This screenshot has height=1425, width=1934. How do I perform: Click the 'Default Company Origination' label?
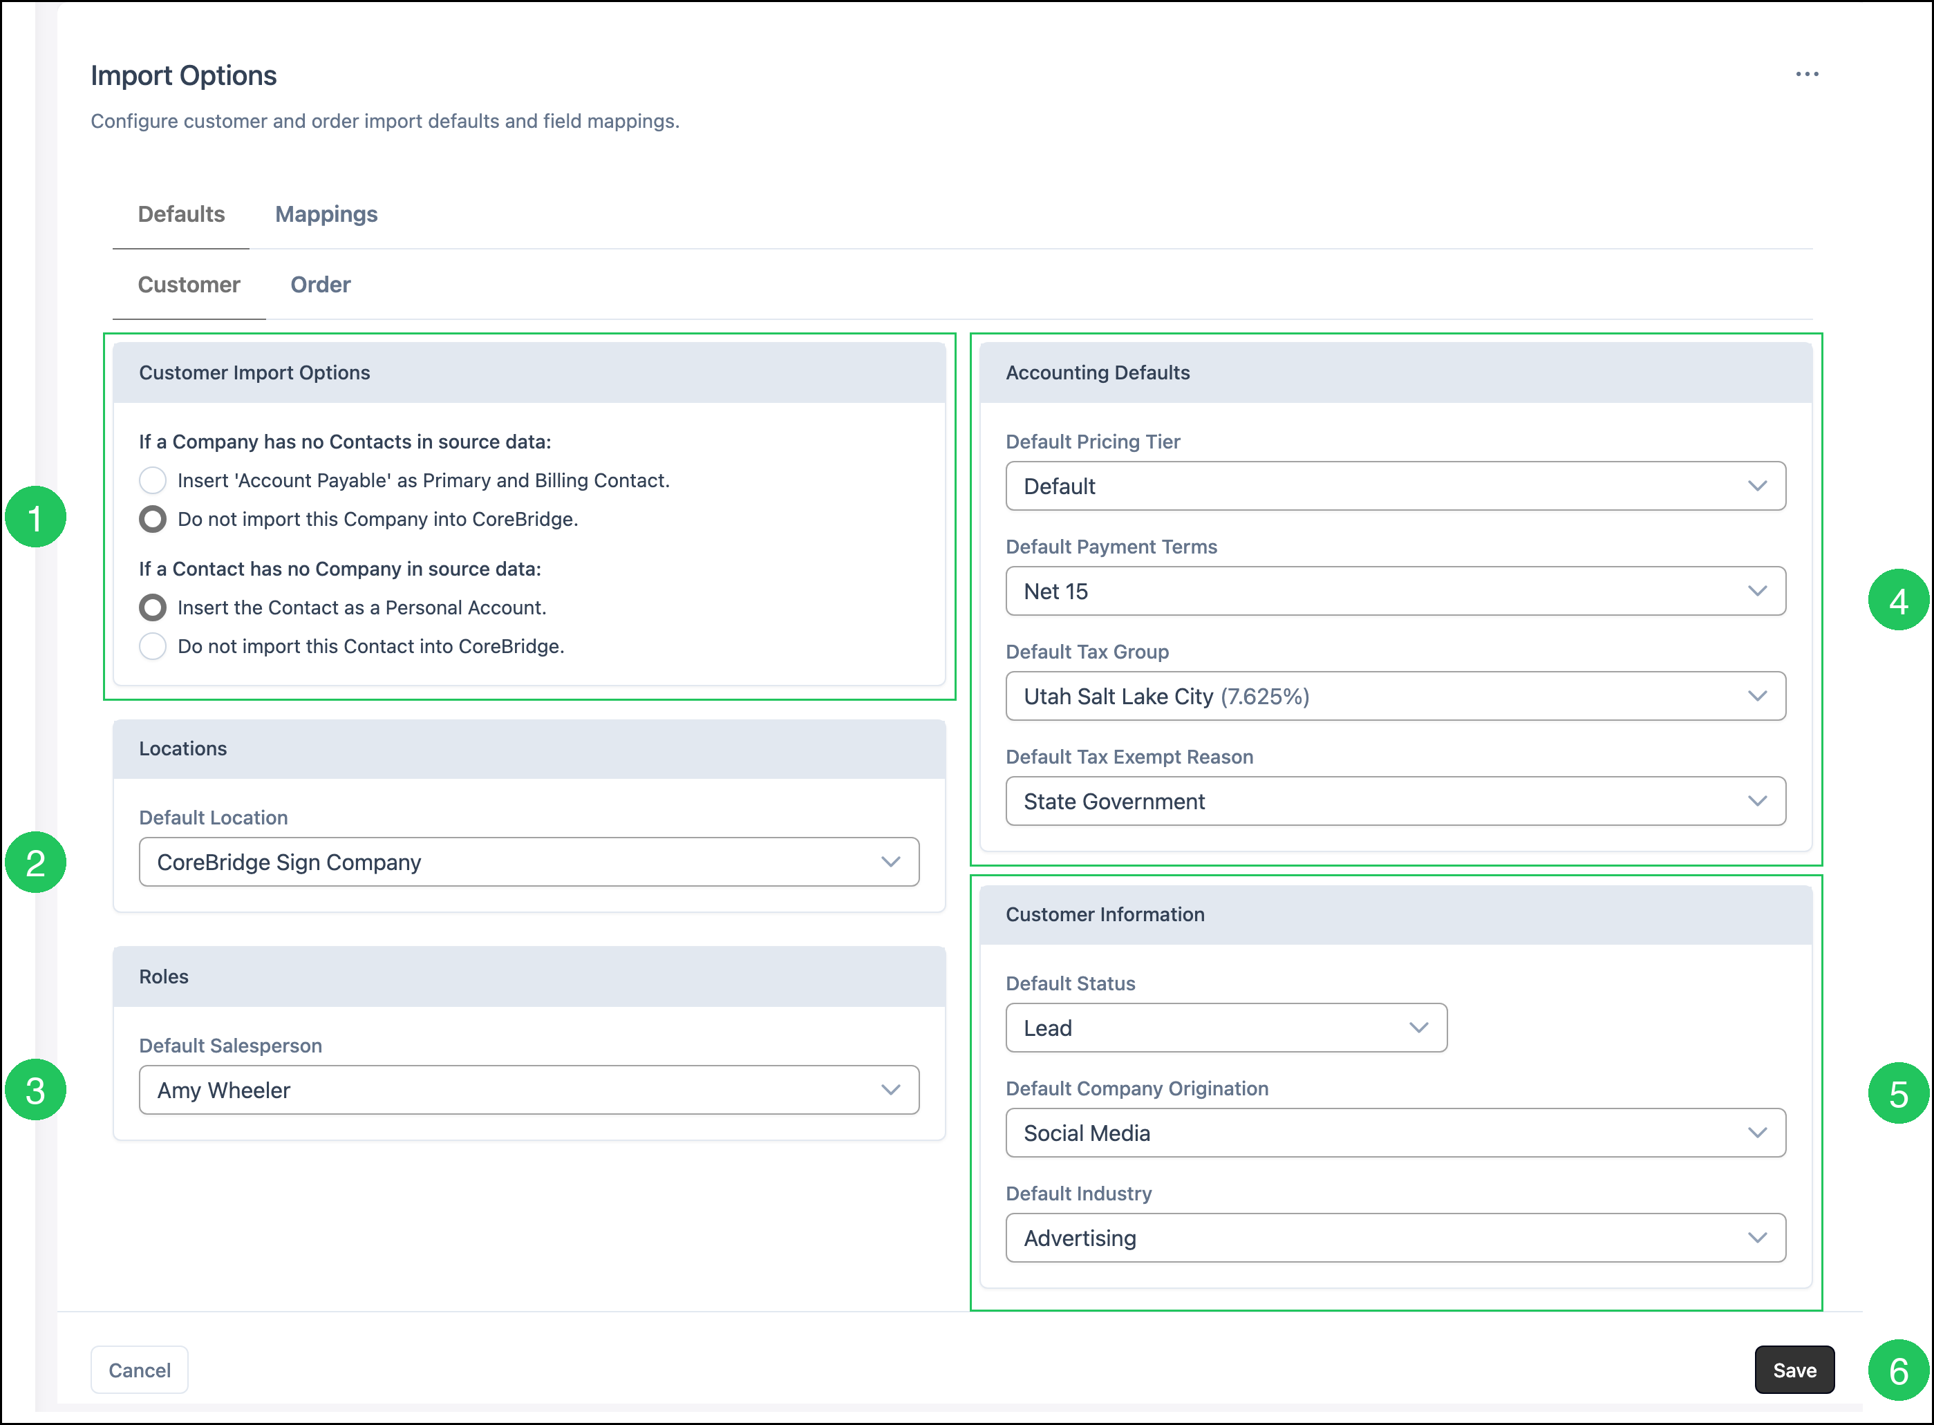click(x=1137, y=1088)
